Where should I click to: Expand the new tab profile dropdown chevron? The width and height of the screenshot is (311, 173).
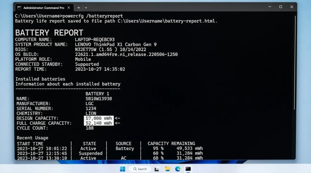(x=86, y=8)
